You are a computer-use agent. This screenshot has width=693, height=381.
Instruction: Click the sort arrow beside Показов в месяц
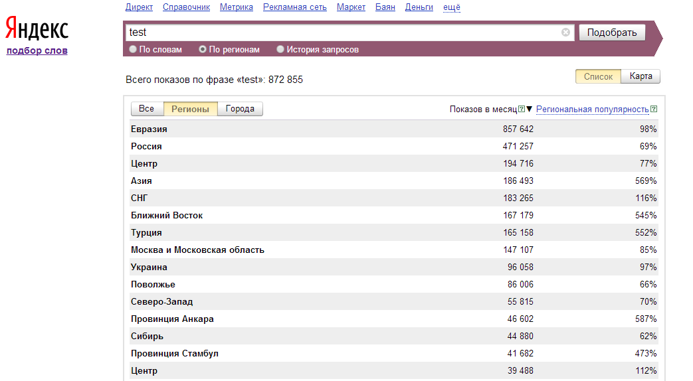point(529,109)
